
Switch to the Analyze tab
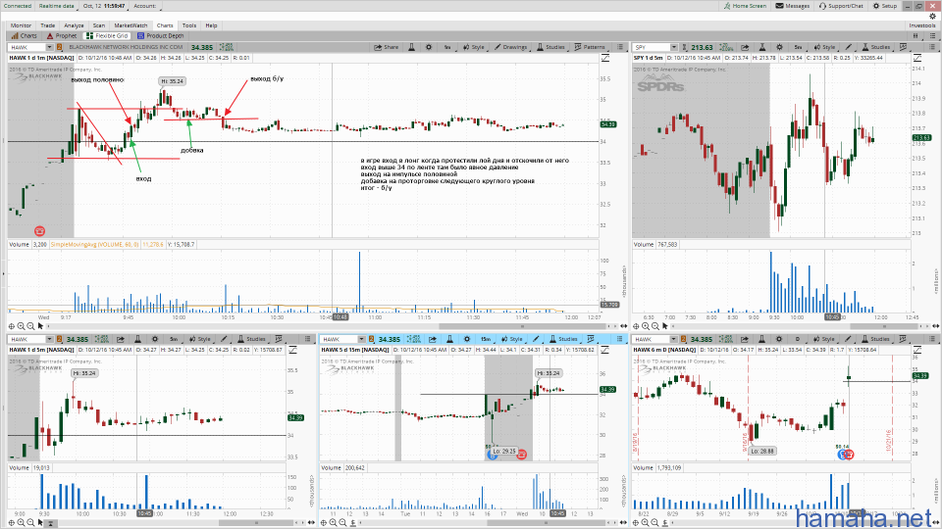tap(74, 25)
